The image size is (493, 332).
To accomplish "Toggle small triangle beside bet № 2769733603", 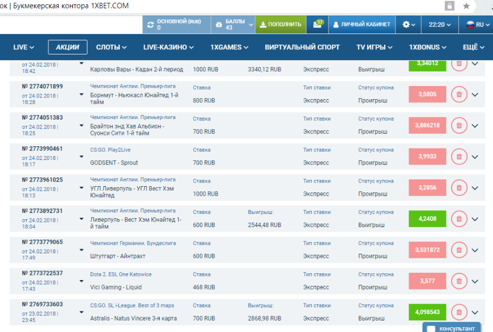I will pos(81,313).
